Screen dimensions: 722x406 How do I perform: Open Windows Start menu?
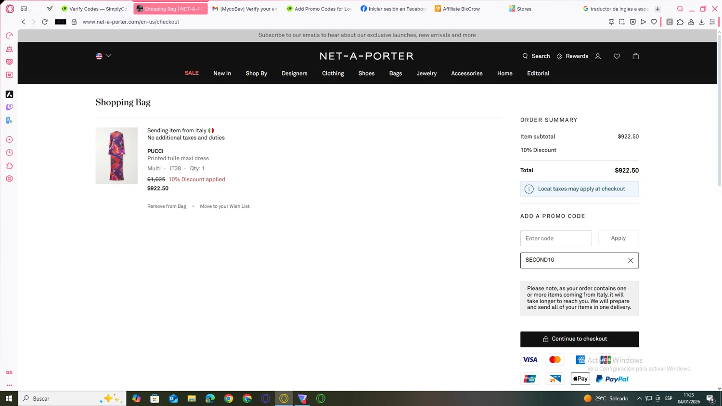coord(9,398)
